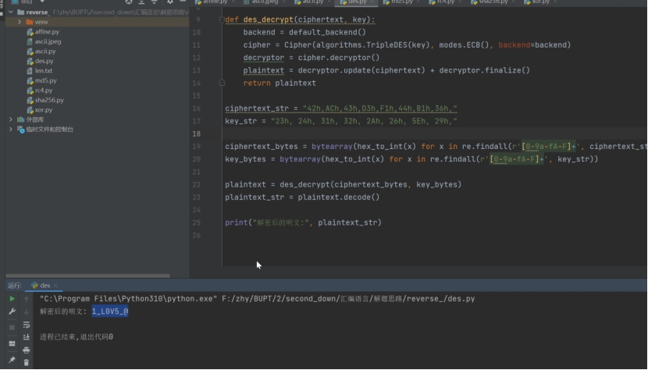Switch to the md5.py editor tab
This screenshot has height=370, width=648.
[x=401, y=2]
